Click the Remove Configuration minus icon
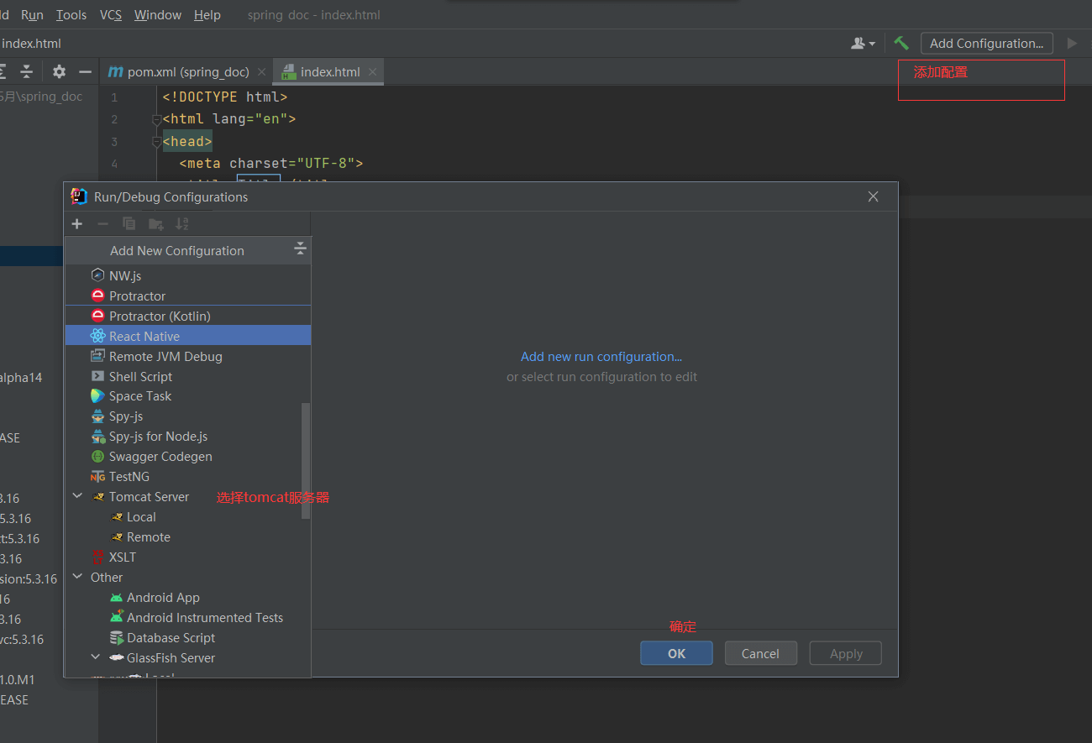 [x=103, y=224]
